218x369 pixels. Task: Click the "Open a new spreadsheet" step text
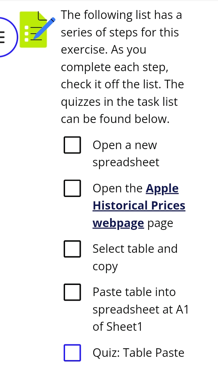click(125, 153)
